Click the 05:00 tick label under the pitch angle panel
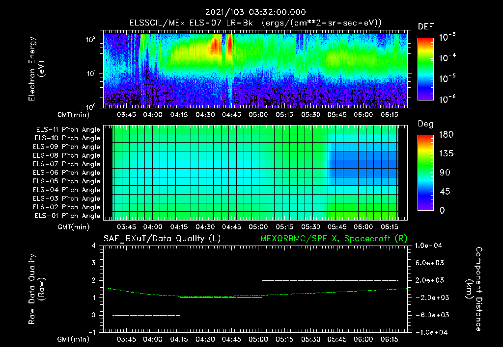Viewport: 503px width, 347px height. 258,227
